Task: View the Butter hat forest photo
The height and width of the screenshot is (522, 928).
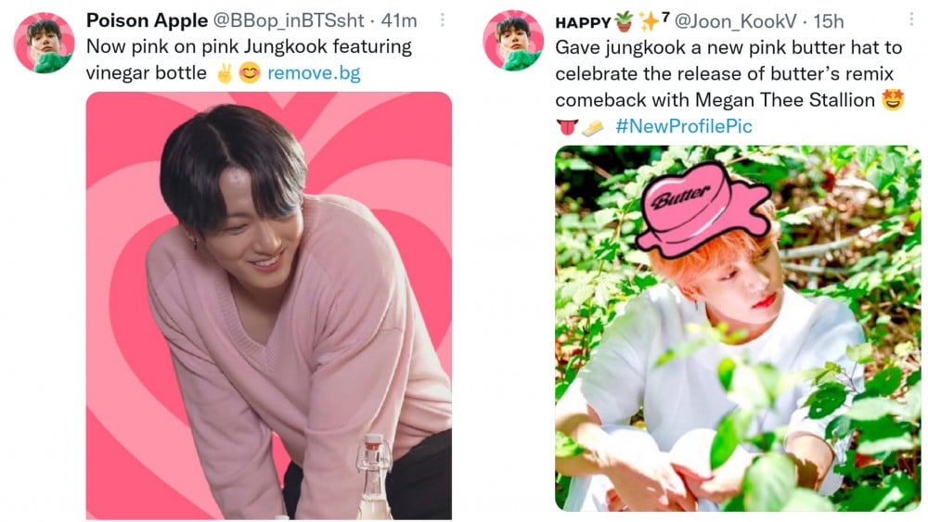Action: pos(738,328)
